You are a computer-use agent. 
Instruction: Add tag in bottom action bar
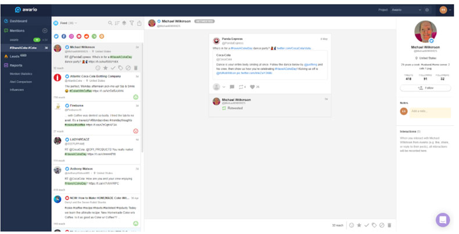click(x=374, y=225)
